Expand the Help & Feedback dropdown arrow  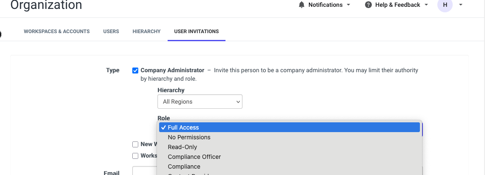426,5
